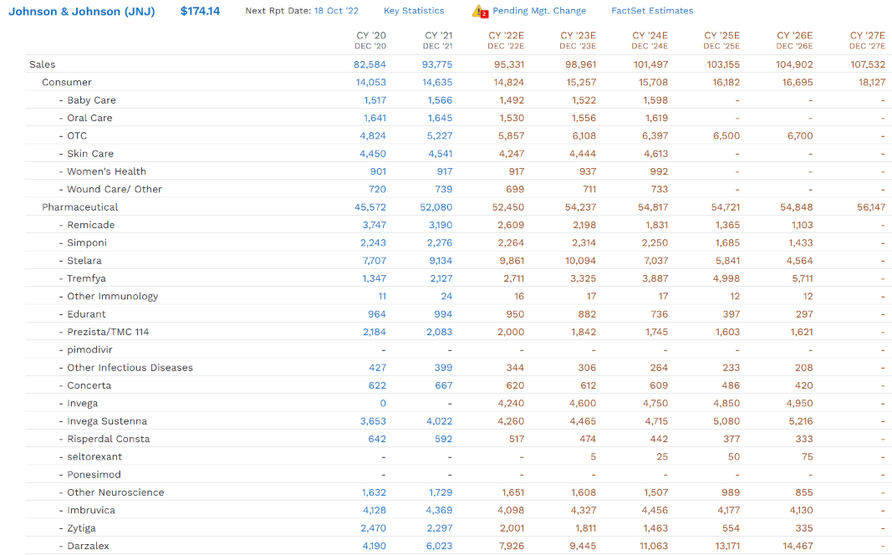Select the Wound Care/ Other row label
Image resolution: width=892 pixels, height=555 pixels.
click(x=115, y=190)
